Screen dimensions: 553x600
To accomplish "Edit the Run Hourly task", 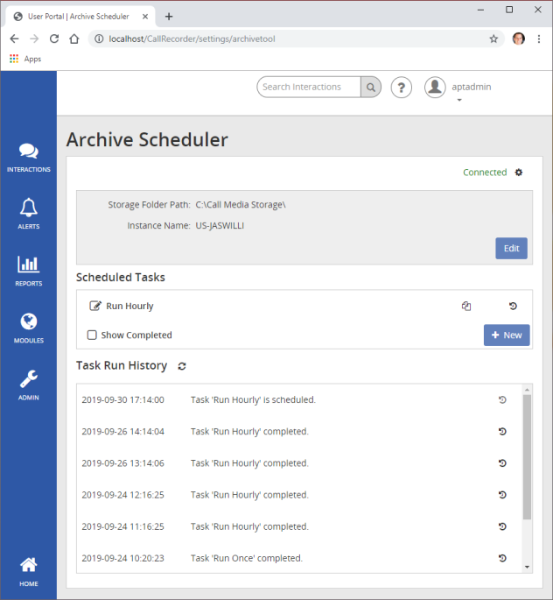I will pos(95,307).
